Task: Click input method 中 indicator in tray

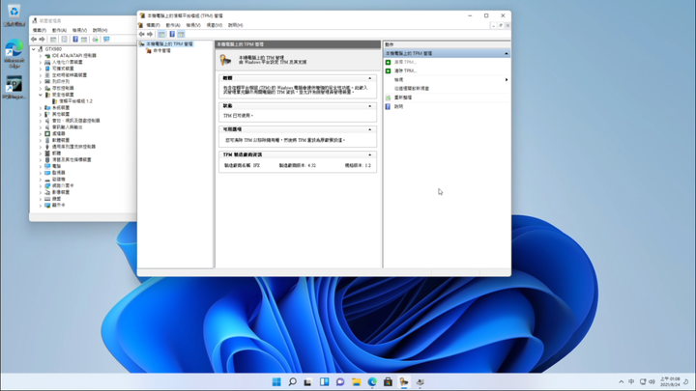Action: click(x=631, y=381)
